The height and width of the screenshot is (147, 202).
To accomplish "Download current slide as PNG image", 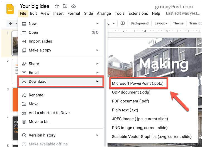I will coord(140,128).
